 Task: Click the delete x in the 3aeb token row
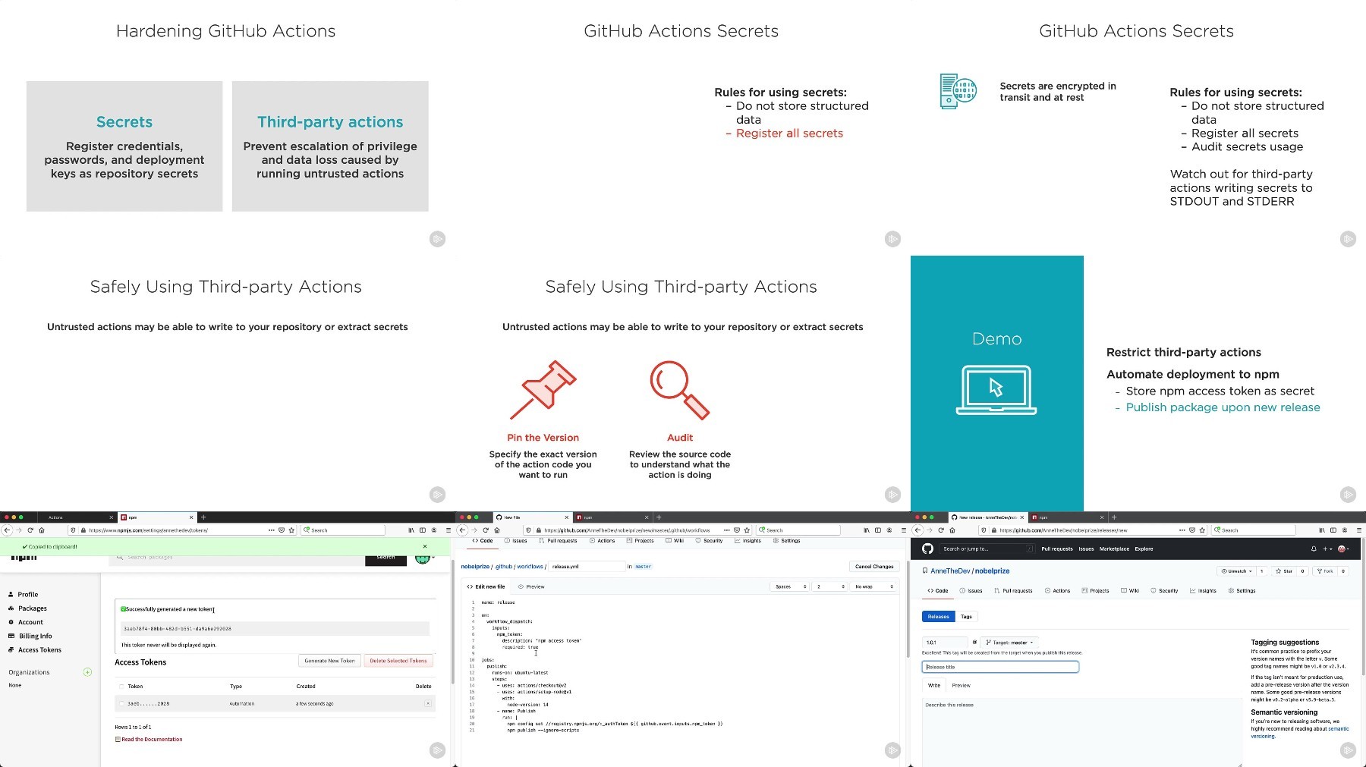(428, 704)
